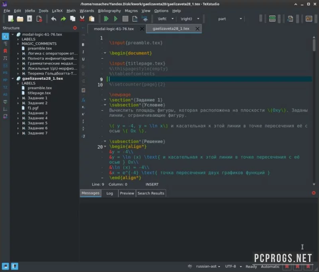This screenshot has width=319, height=272.
Task: Click the Automatic status bar entry
Action: pos(270,266)
